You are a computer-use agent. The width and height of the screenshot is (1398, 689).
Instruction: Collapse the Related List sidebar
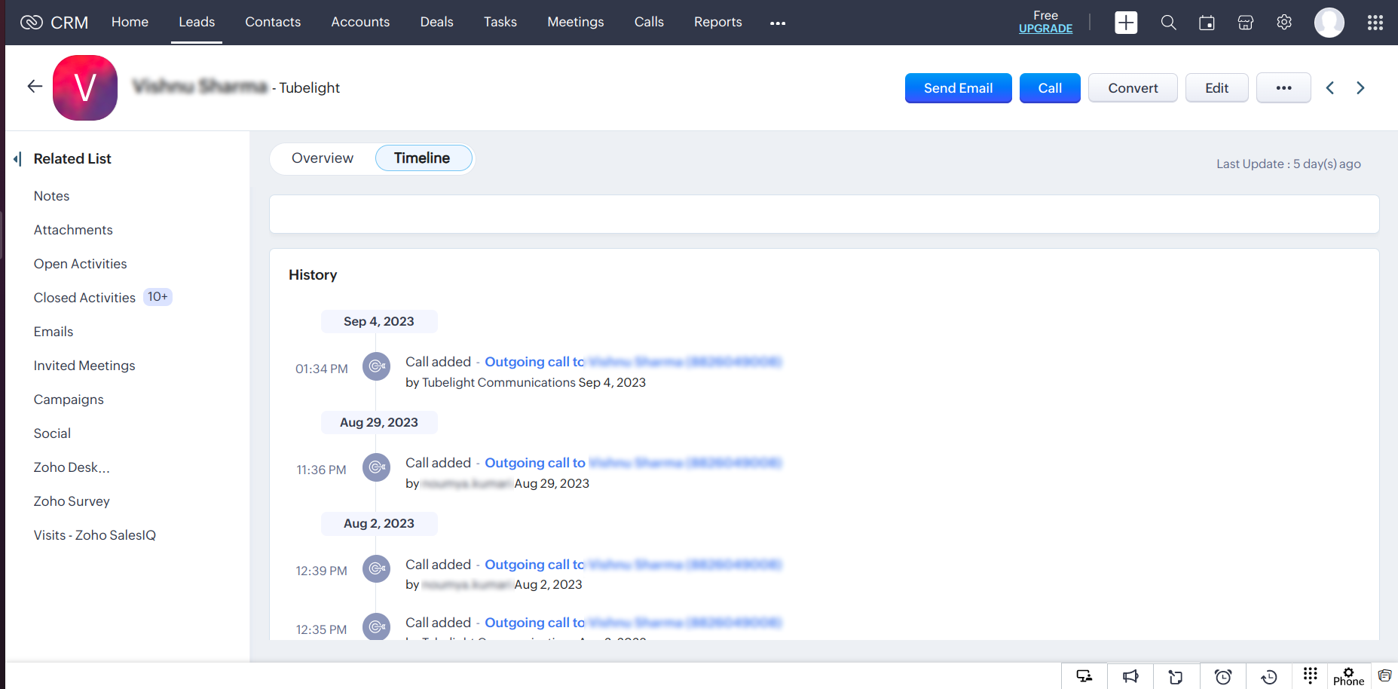point(17,158)
